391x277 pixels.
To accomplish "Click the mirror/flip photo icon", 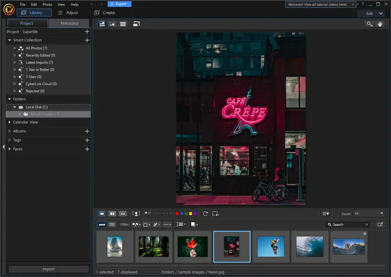I will point(215,214).
